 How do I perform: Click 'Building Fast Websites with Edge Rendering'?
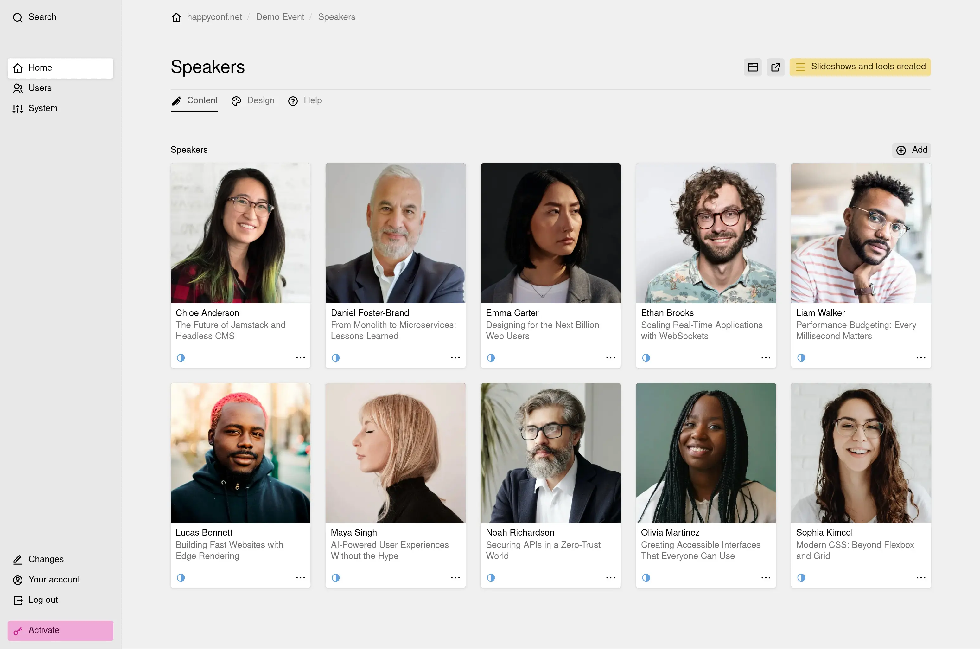(229, 550)
